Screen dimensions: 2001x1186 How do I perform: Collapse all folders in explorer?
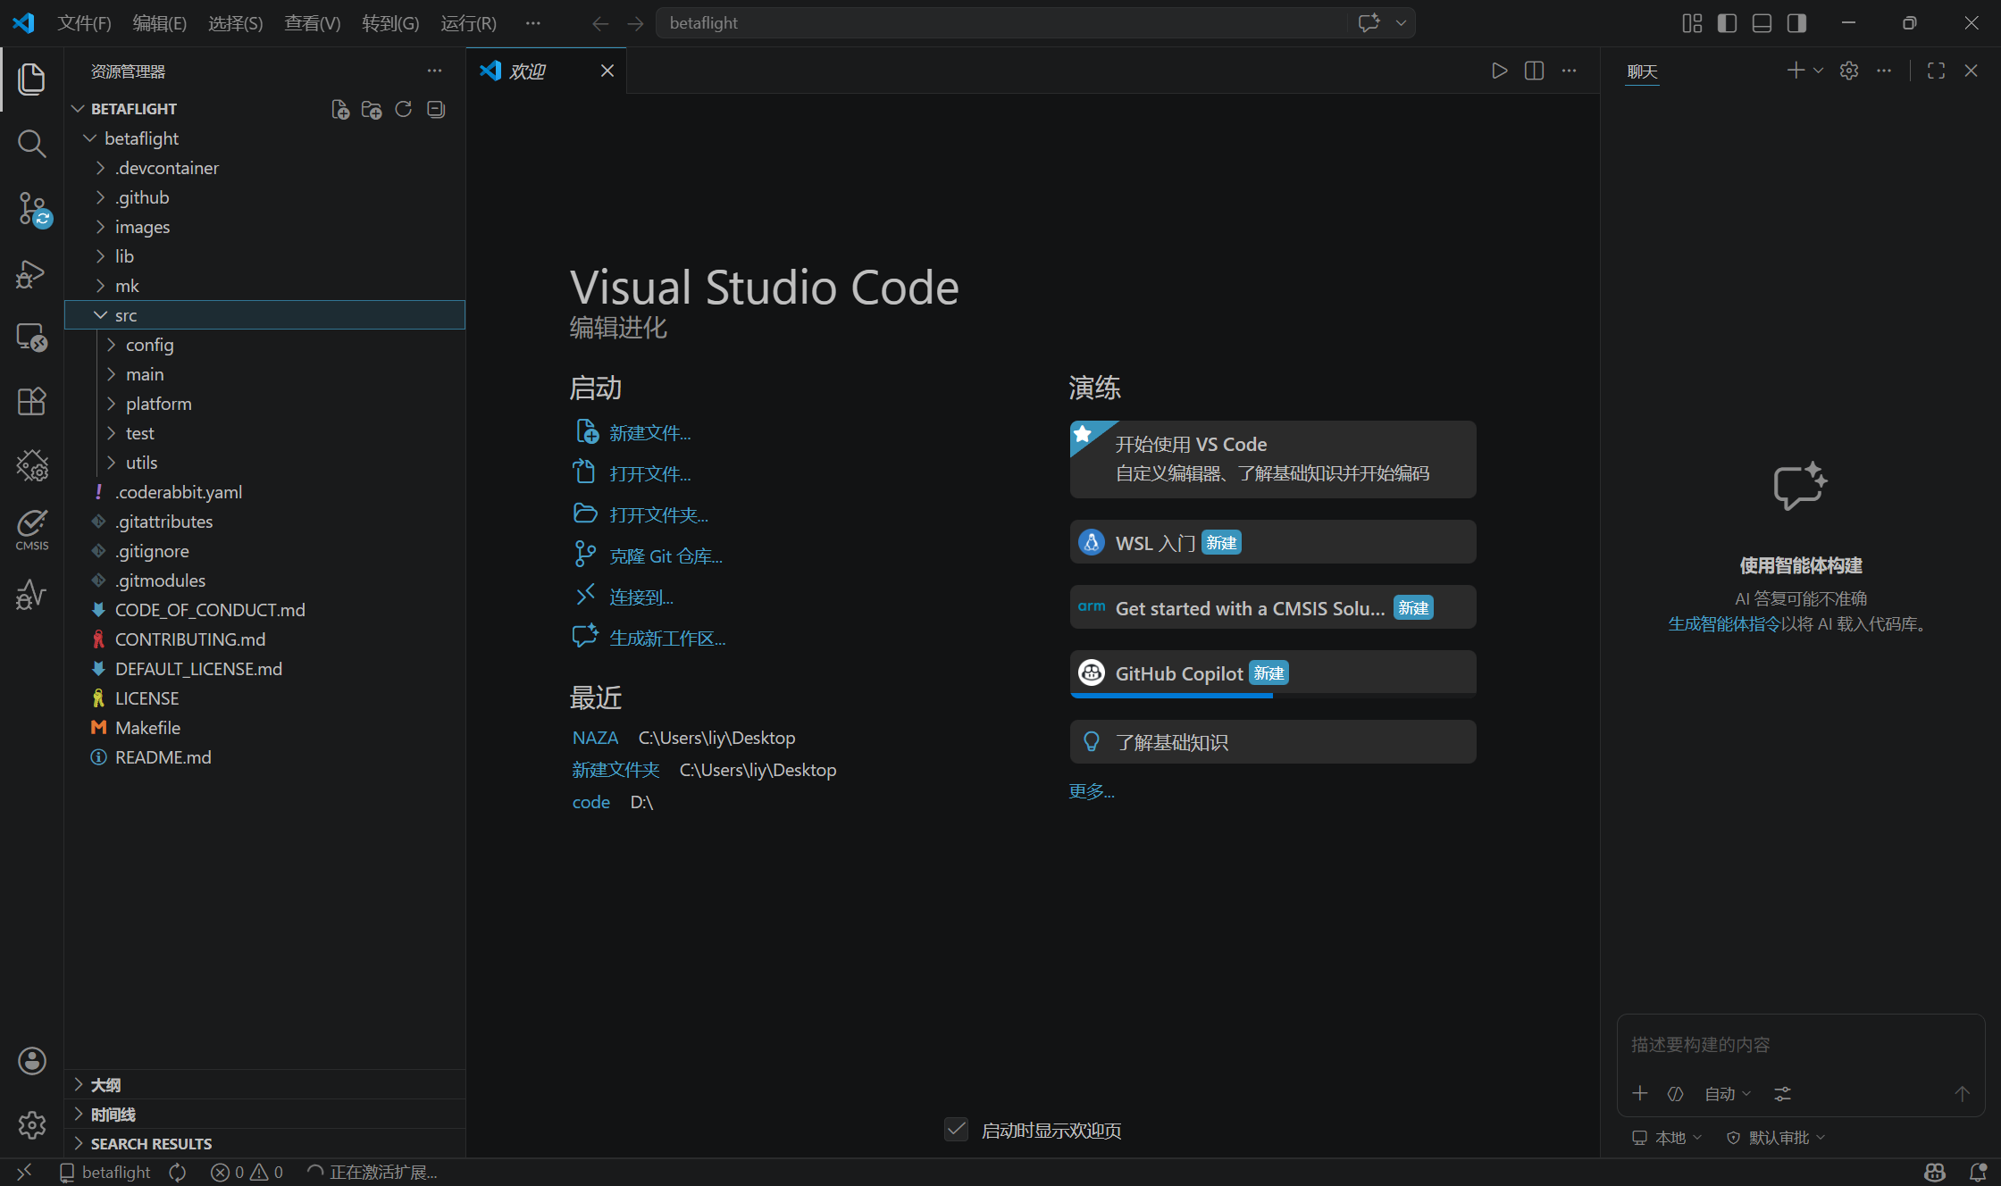(436, 109)
